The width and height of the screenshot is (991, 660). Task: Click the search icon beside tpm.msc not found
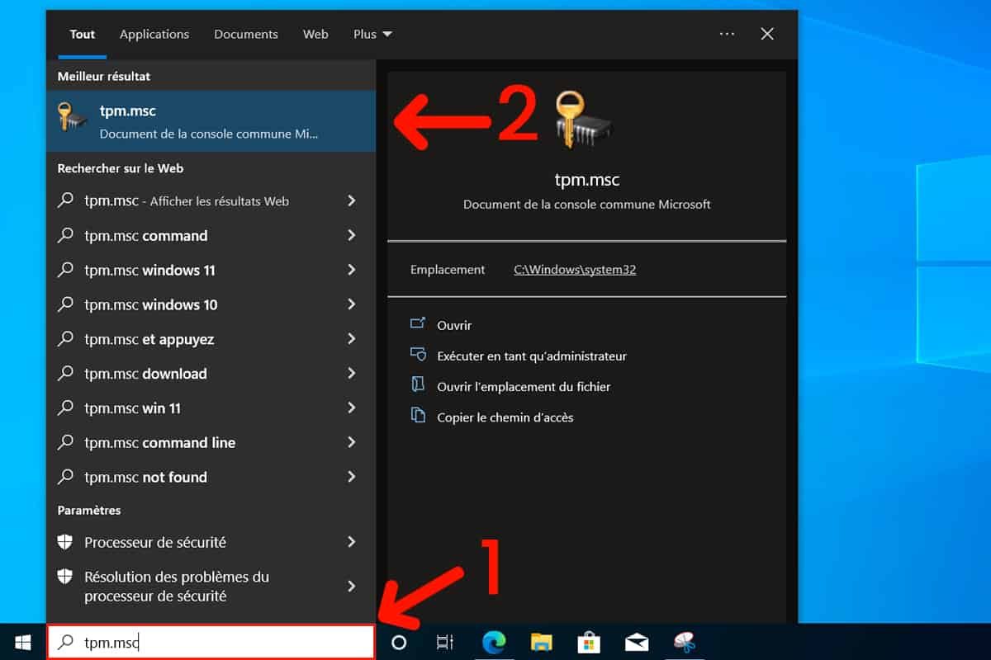65,477
